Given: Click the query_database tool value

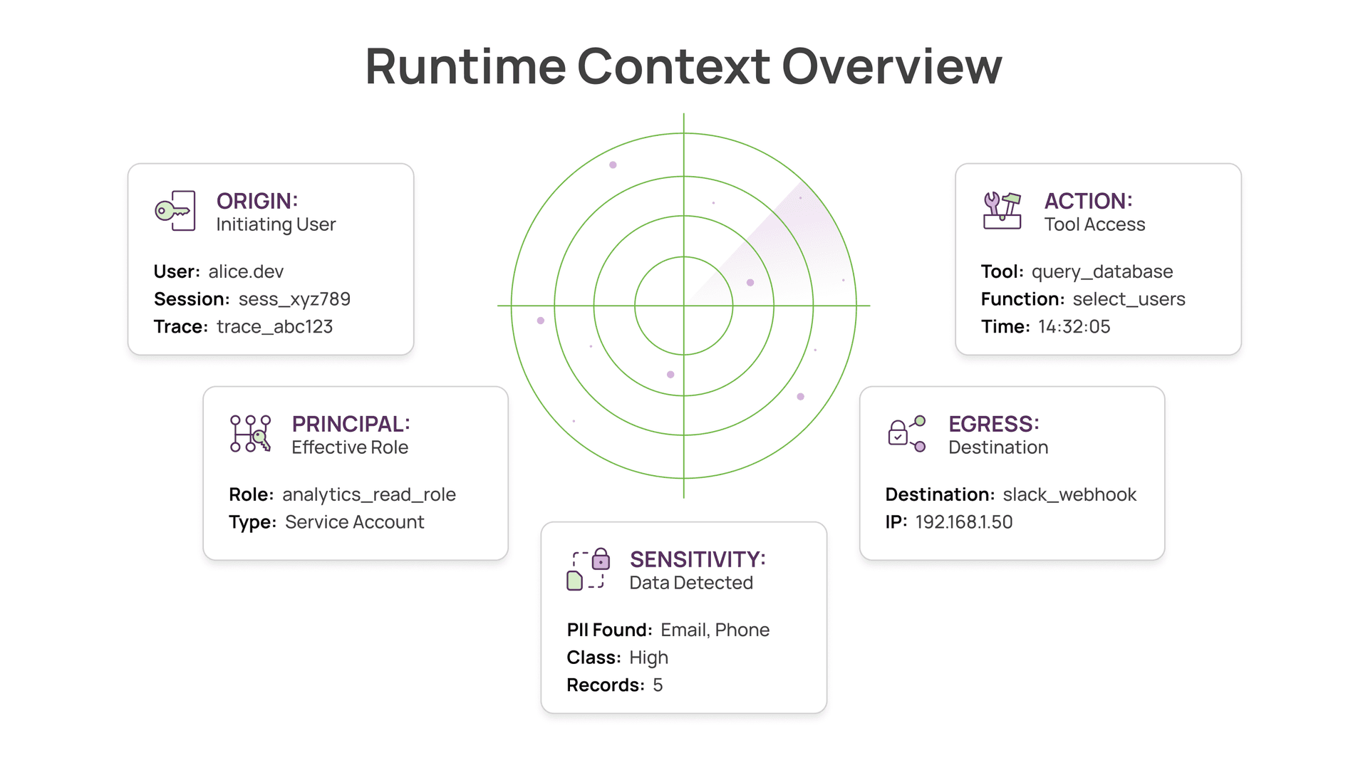Looking at the screenshot, I should click(x=1102, y=271).
